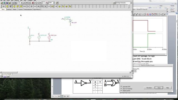Image resolution: width=178 pixels, height=100 pixels.
Task: Switch to the Sources component tab
Action: (21, 9)
